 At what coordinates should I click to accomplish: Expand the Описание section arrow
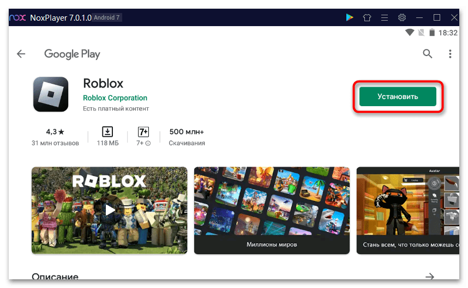[x=430, y=277]
